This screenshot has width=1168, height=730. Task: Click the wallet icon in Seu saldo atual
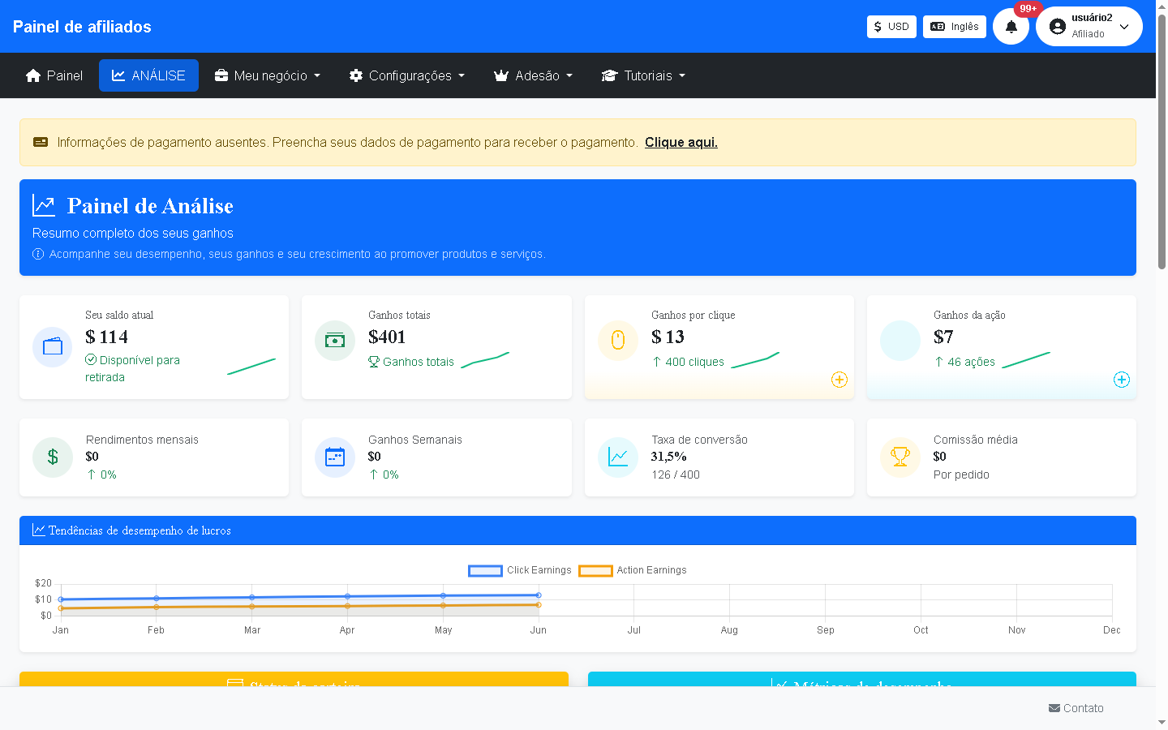tap(53, 347)
